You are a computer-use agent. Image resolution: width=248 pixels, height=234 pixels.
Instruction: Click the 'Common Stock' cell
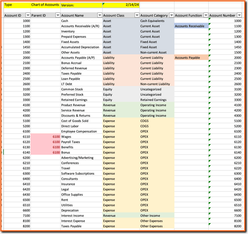81,89
